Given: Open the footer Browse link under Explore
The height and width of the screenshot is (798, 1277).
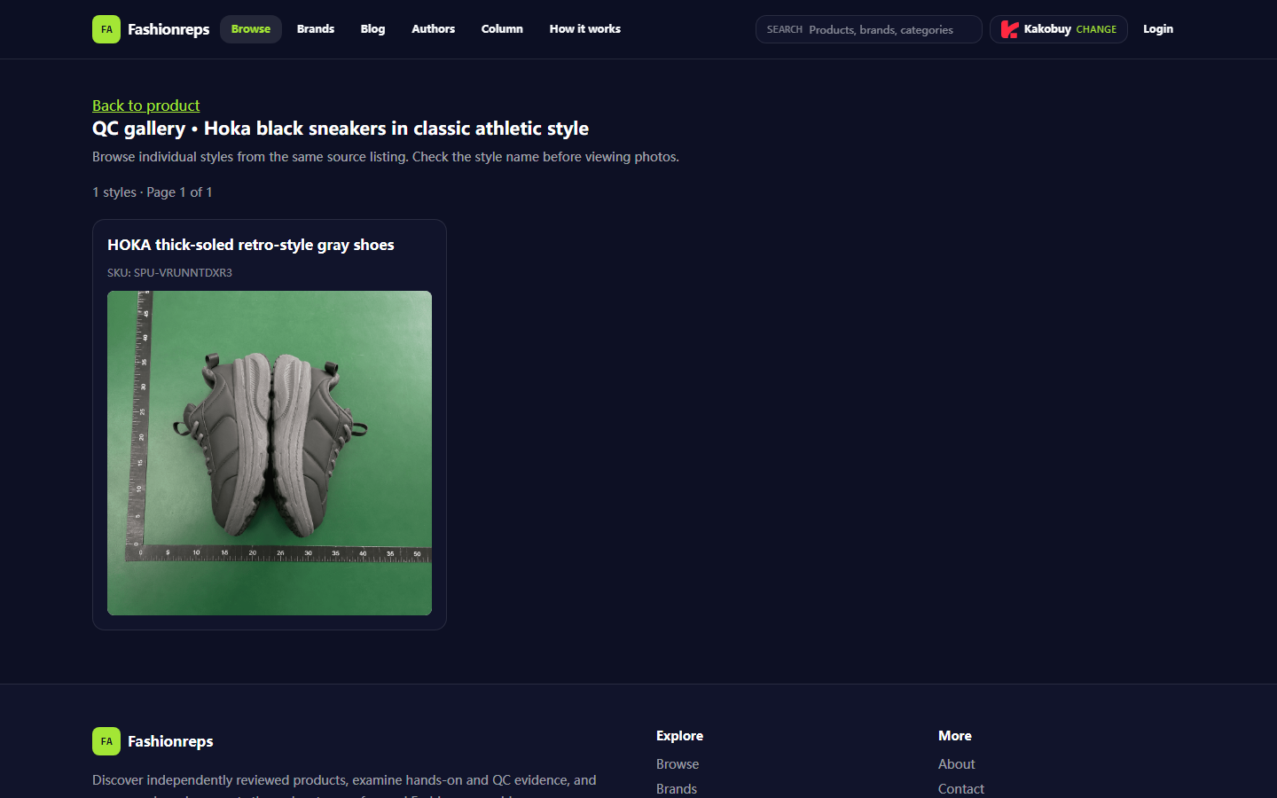Looking at the screenshot, I should [x=678, y=764].
